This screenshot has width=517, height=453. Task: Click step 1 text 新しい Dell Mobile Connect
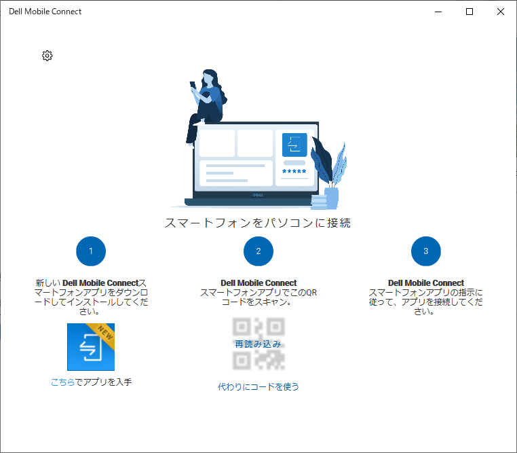[x=91, y=297]
